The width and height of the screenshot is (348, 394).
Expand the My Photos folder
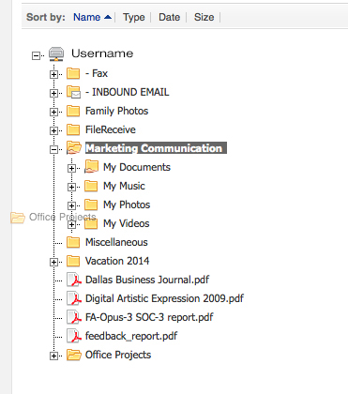click(71, 205)
